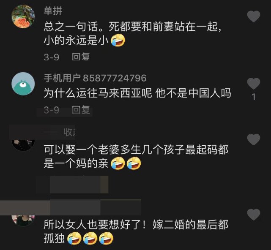
Task: Open username 单拼
Action: tap(53, 11)
